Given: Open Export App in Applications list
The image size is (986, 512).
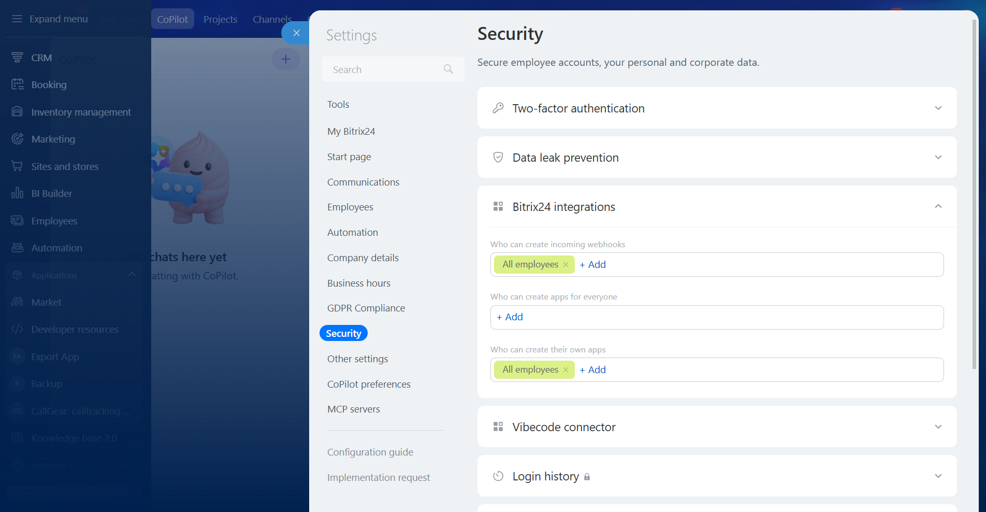Looking at the screenshot, I should pos(55,357).
